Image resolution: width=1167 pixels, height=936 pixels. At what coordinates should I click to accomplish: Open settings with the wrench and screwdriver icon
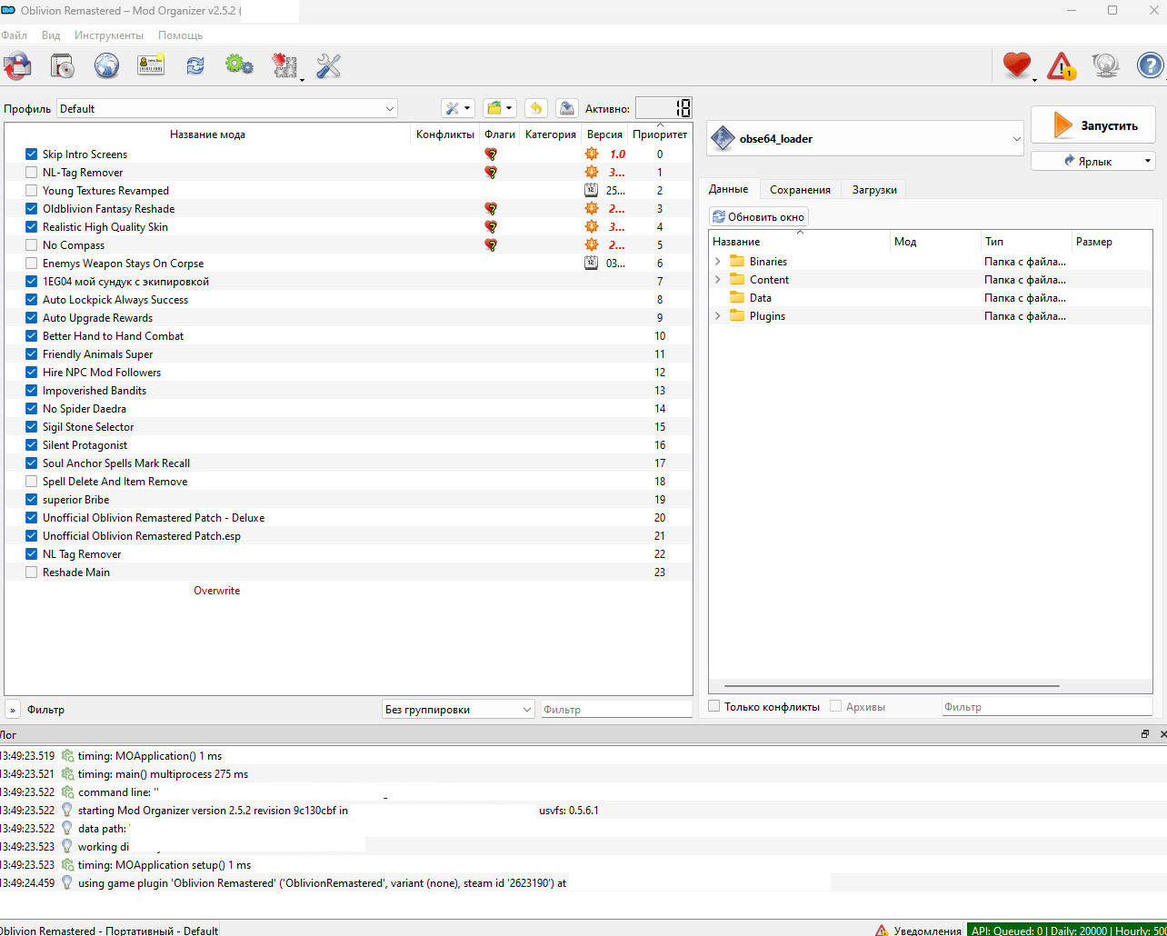point(328,65)
